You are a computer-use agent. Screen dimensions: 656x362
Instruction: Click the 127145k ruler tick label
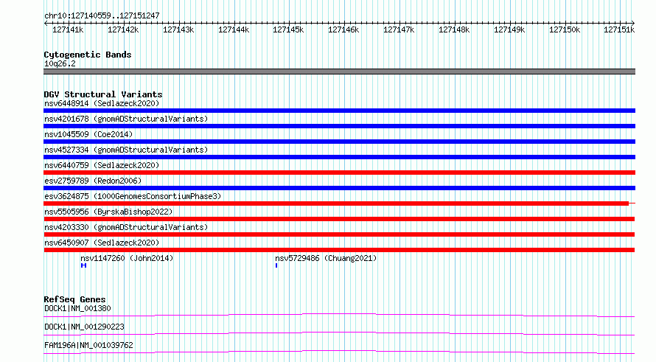point(288,29)
